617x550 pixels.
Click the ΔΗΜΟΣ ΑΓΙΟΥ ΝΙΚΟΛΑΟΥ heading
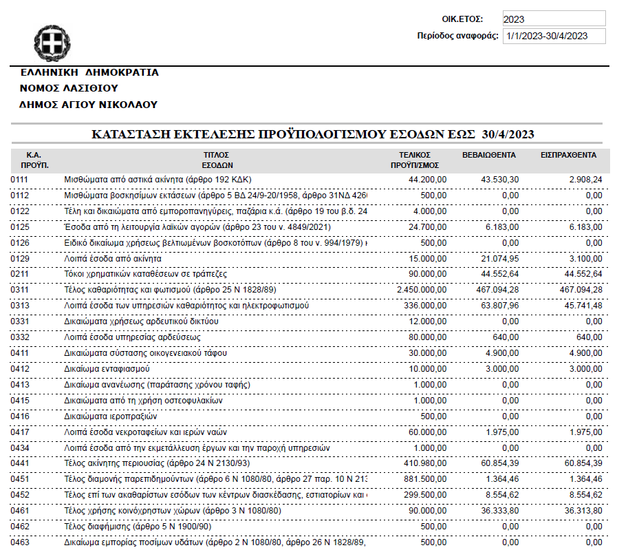click(89, 105)
